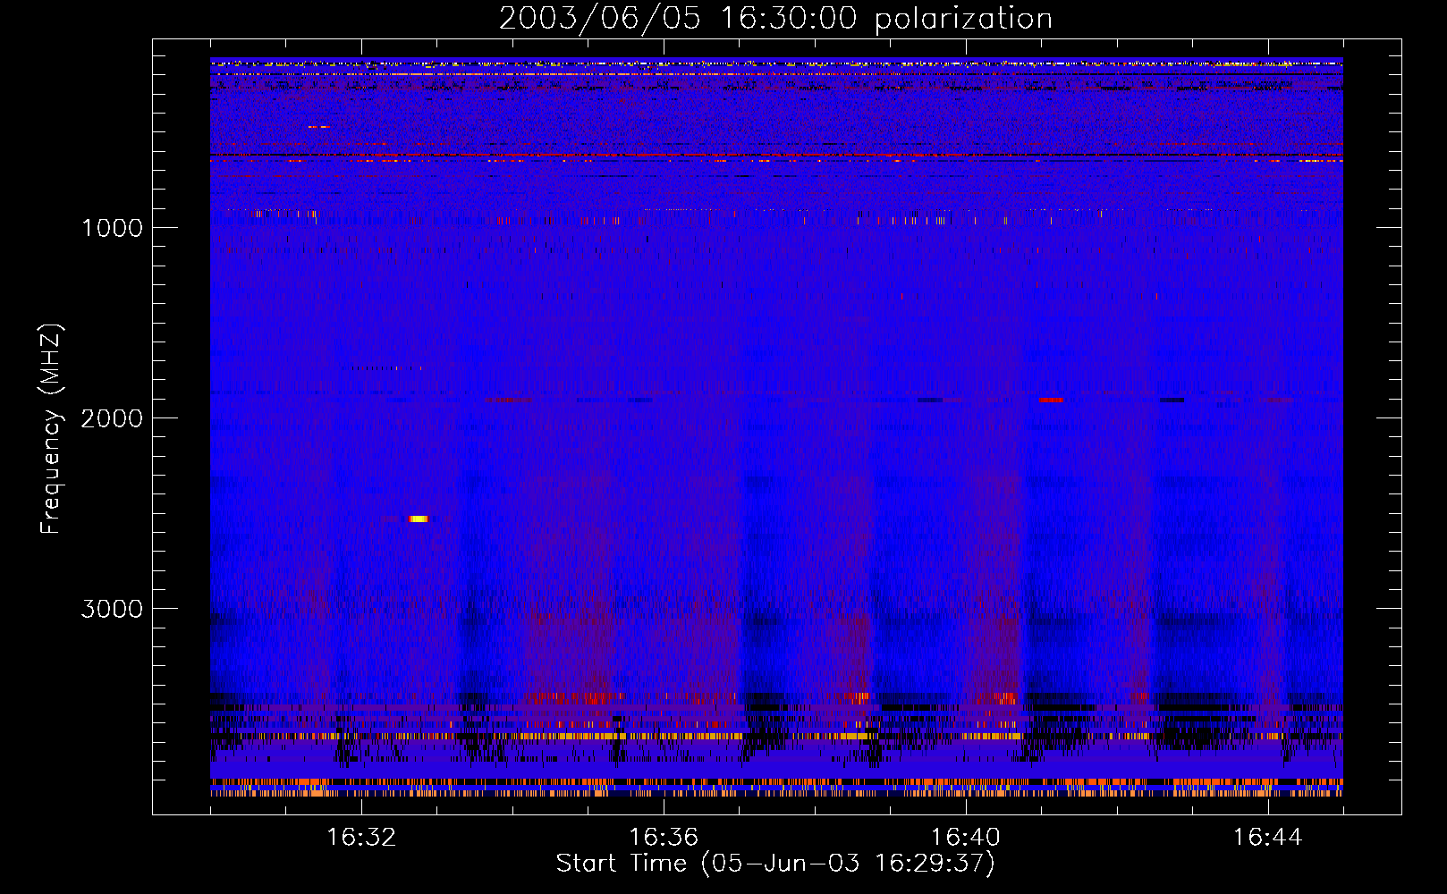Click the 'Start Time (05-Jun-03 16:29:37)' label
Viewport: 1447px width, 894px height.
click(x=775, y=864)
